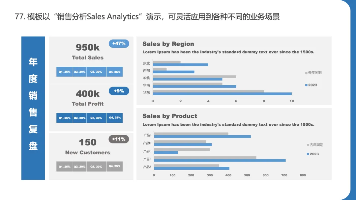The width and height of the screenshot is (356, 200).
Task: Select the Q3, 30% segment under Total Profit
Action: point(96,118)
